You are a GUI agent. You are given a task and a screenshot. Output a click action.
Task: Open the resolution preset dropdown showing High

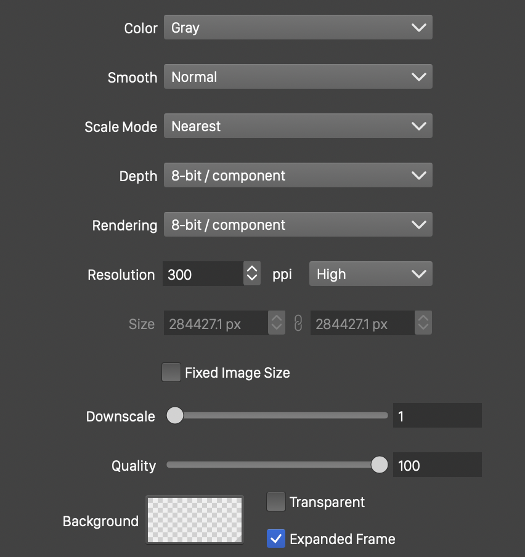point(370,274)
